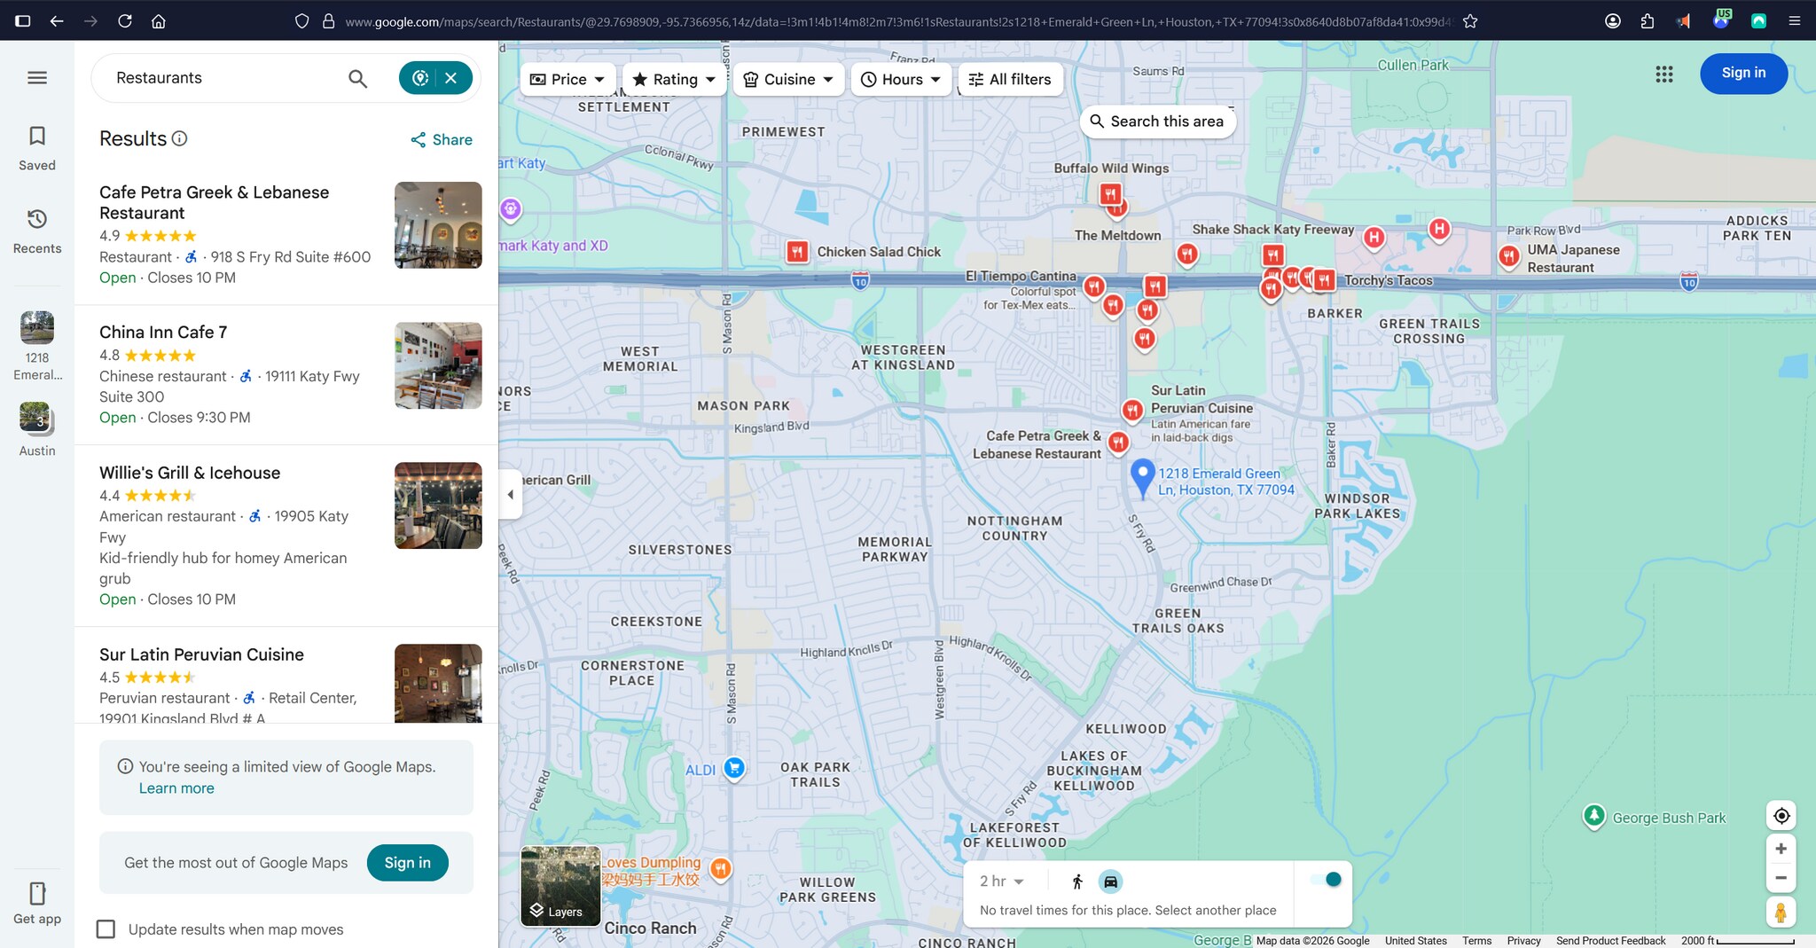Open the All filters menu

click(1009, 80)
